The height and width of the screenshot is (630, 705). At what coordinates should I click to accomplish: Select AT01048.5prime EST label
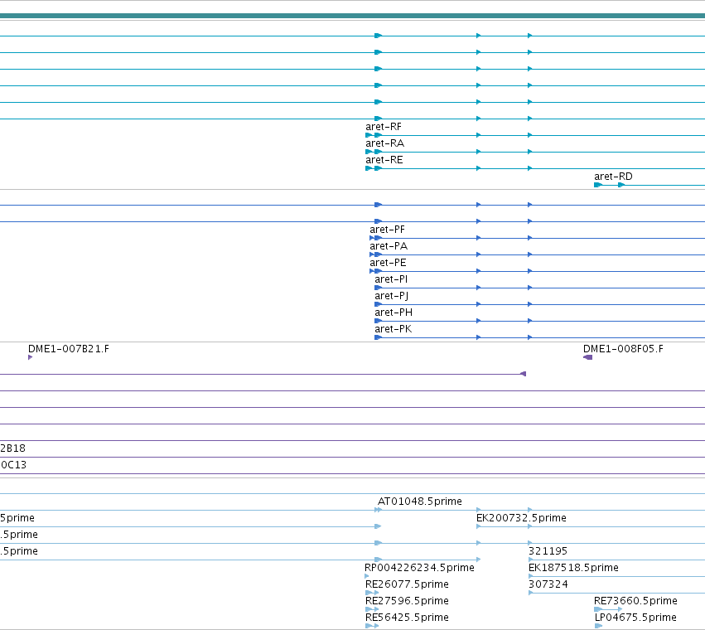(419, 502)
